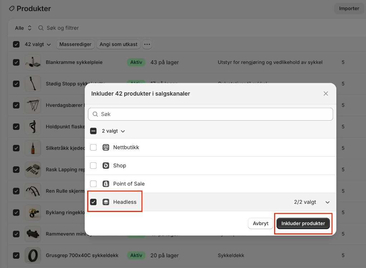
Task: Click the Point of Sale bag icon
Action: coord(106,184)
